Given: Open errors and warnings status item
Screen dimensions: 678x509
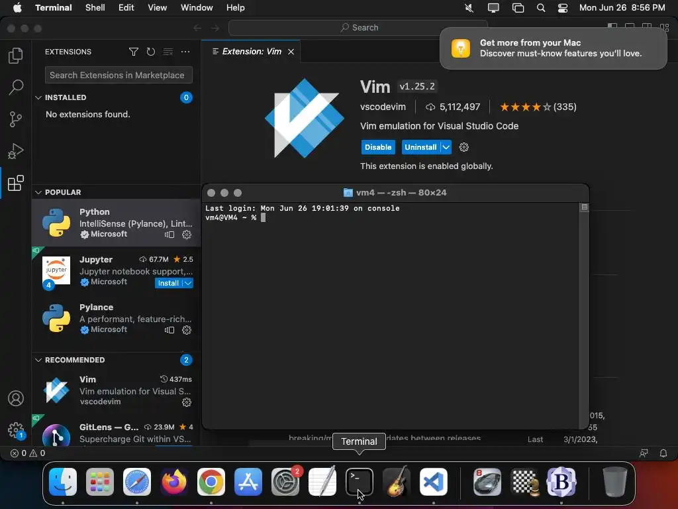Looking at the screenshot, I should coord(28,453).
